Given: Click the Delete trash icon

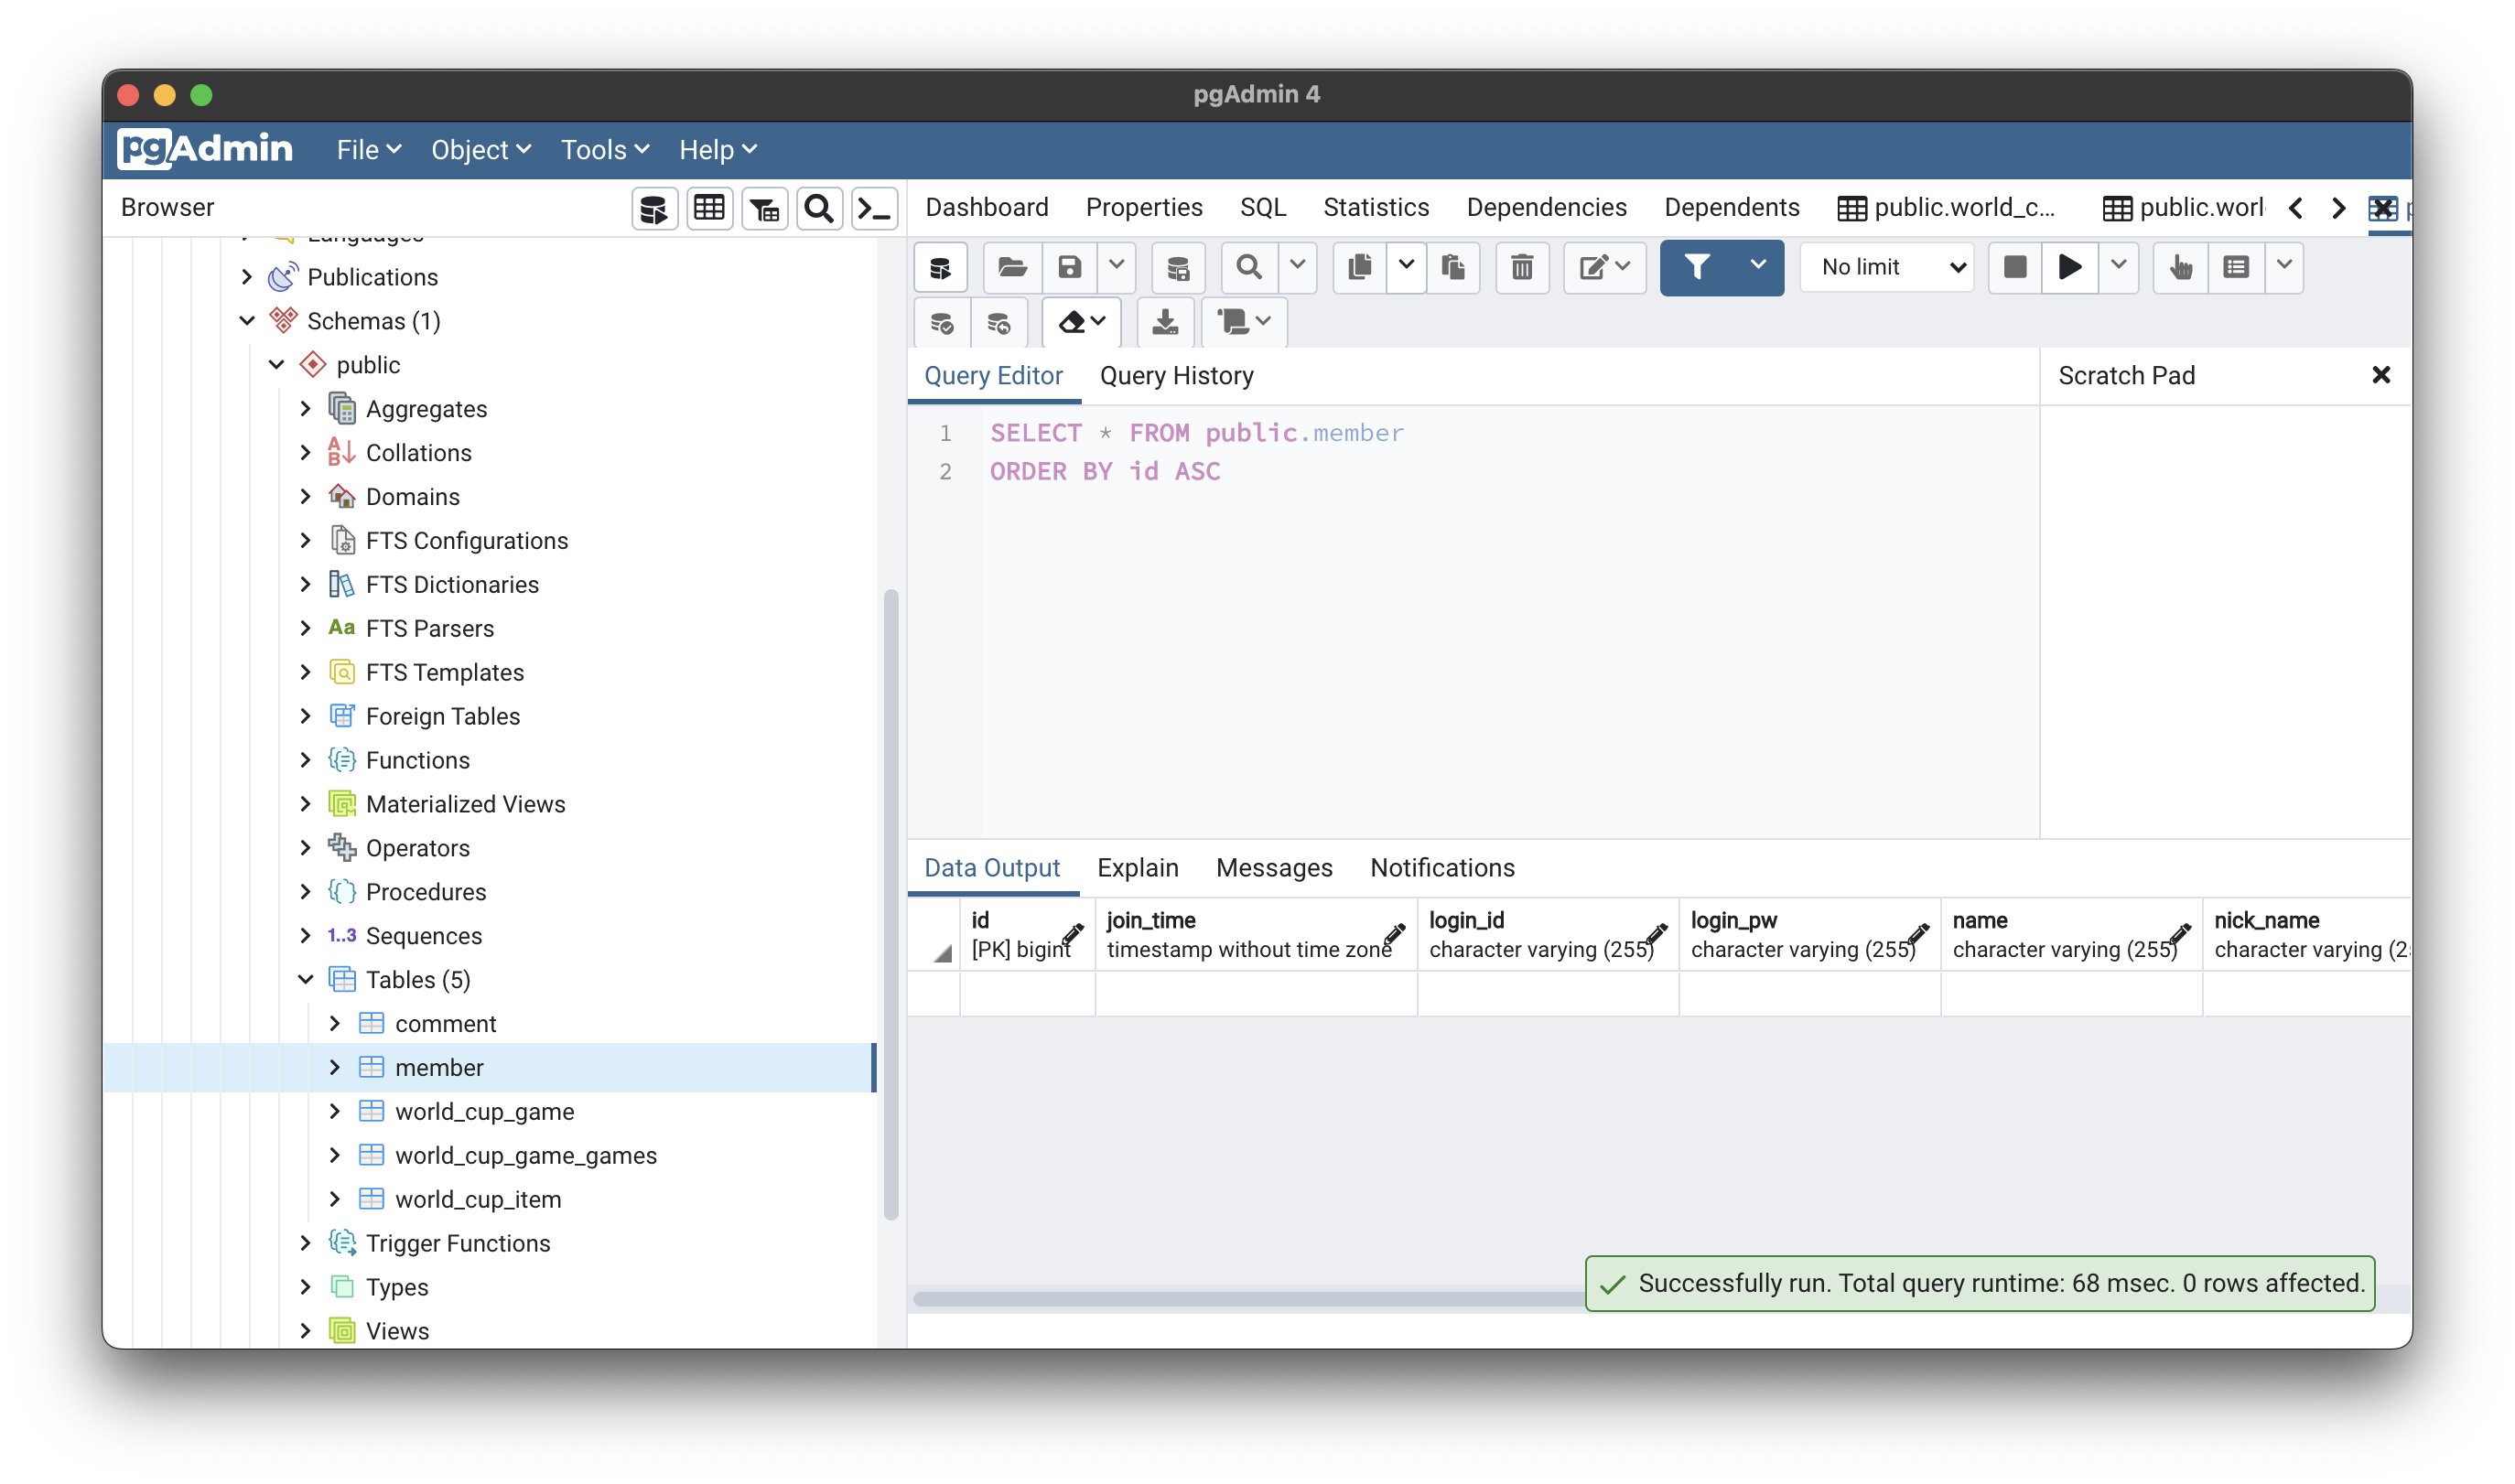Looking at the screenshot, I should (1522, 267).
